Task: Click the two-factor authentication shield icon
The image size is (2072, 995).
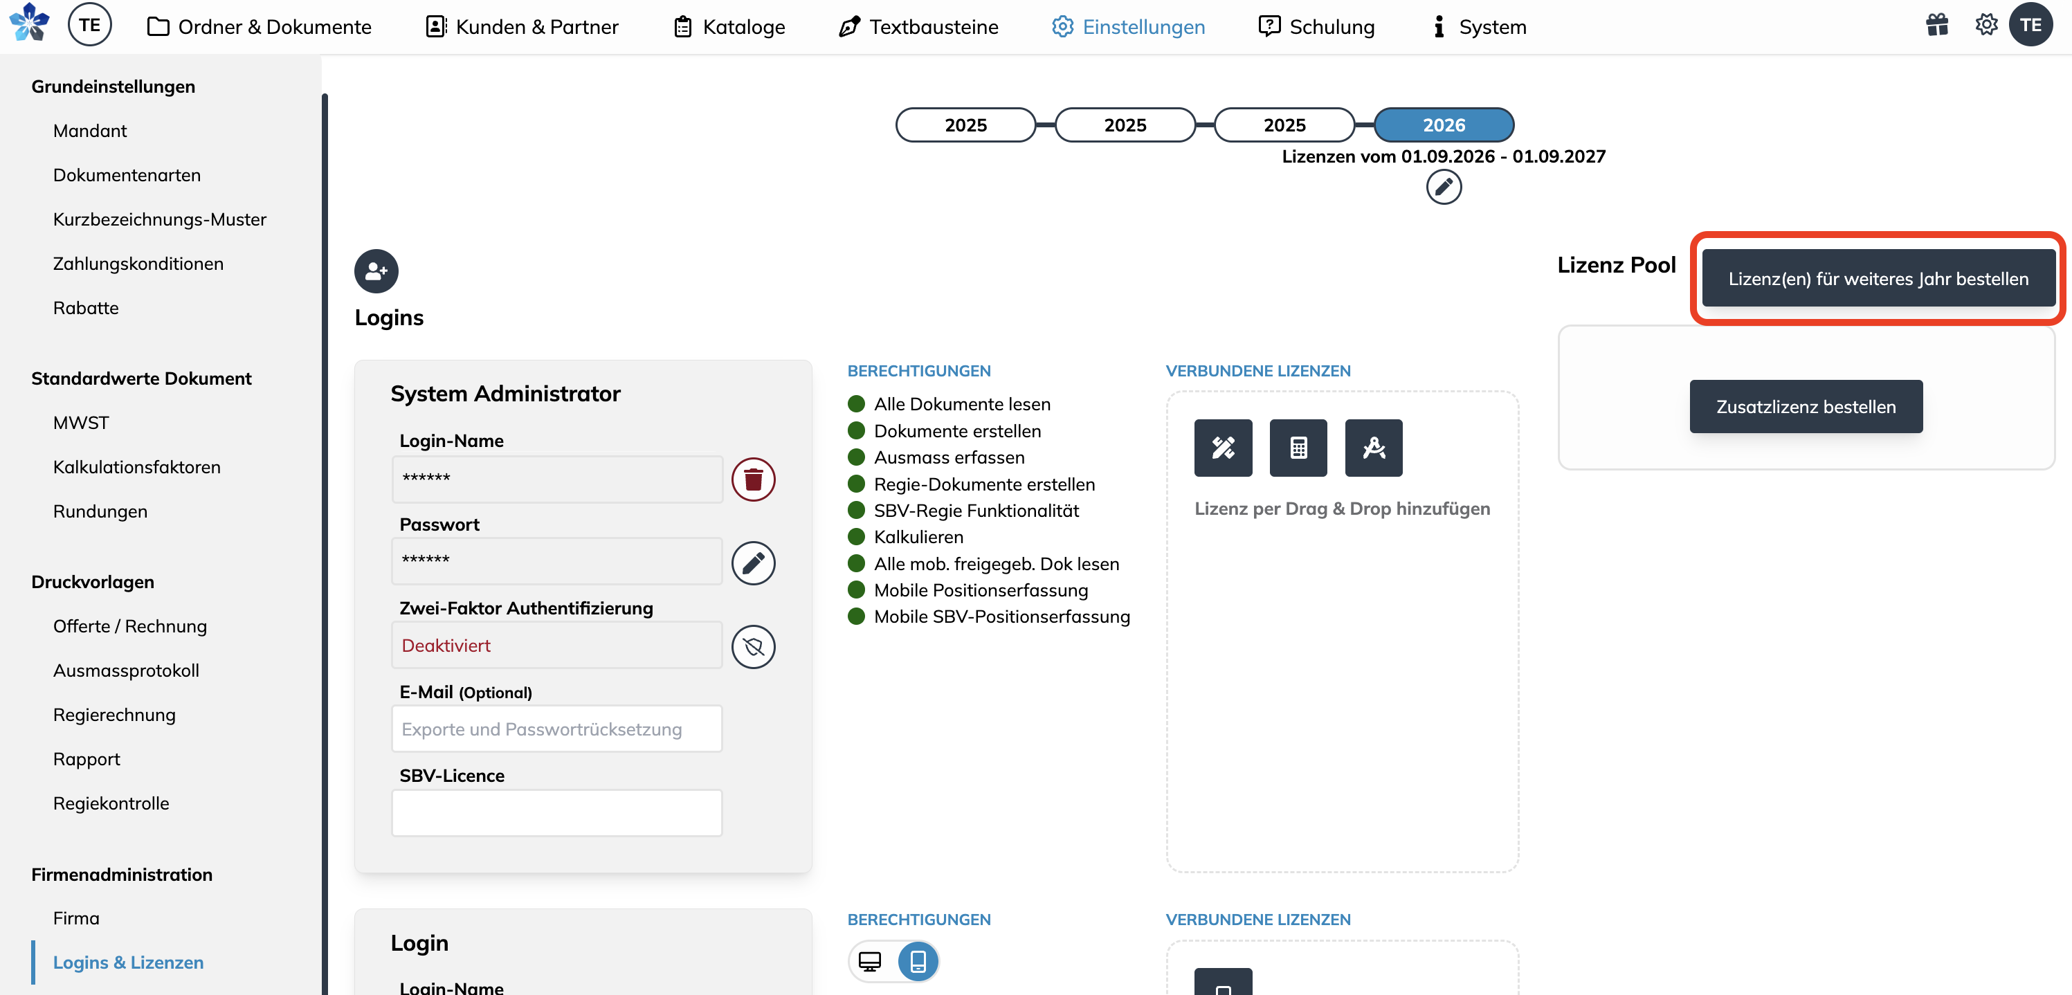Action: click(x=753, y=647)
